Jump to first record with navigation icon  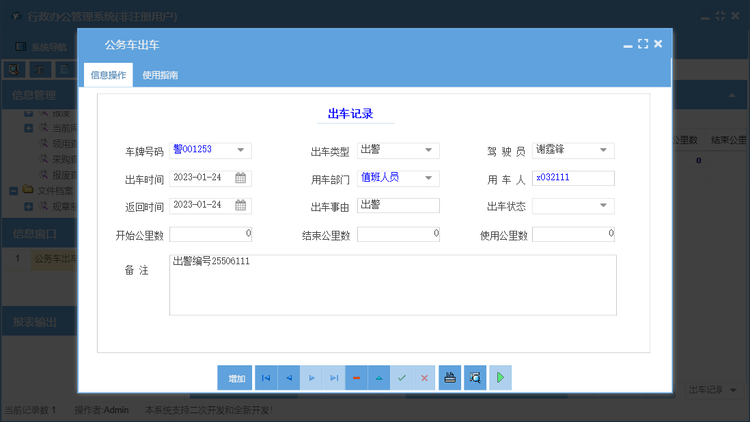point(266,378)
